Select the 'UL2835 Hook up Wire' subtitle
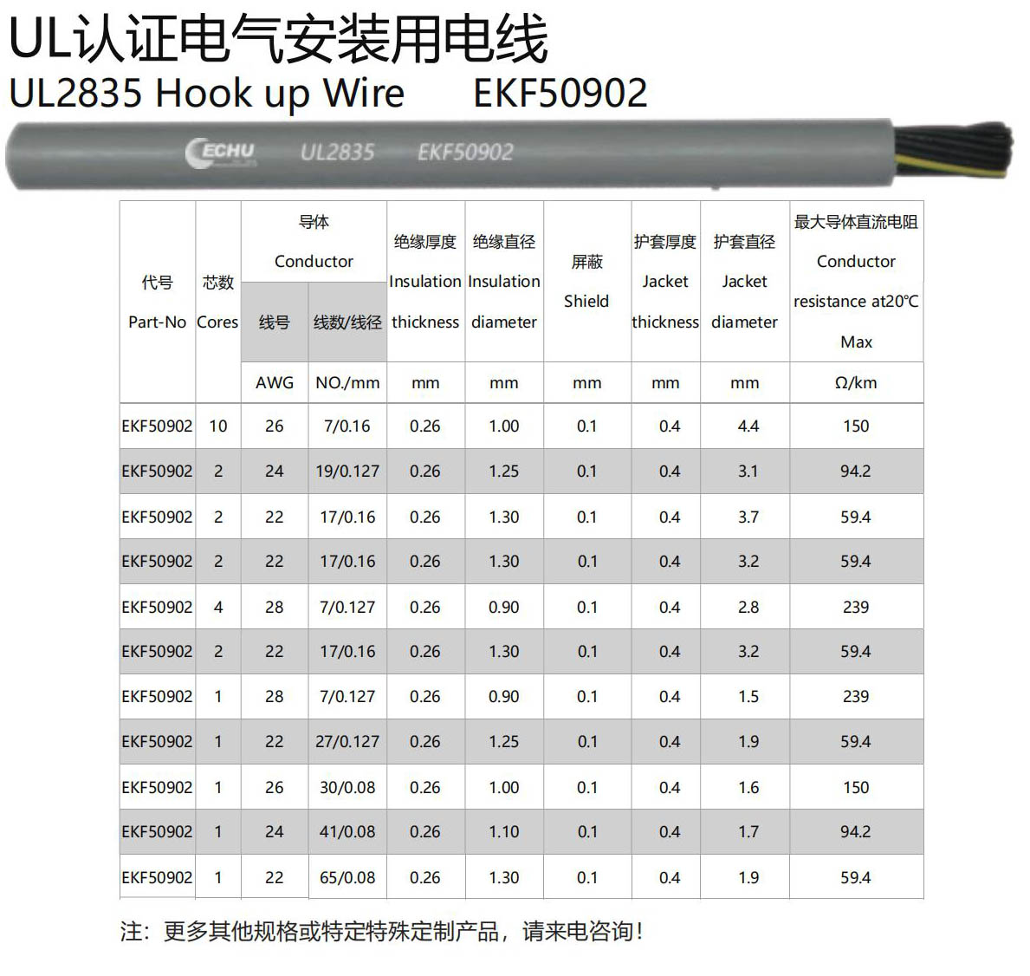 pos(206,93)
